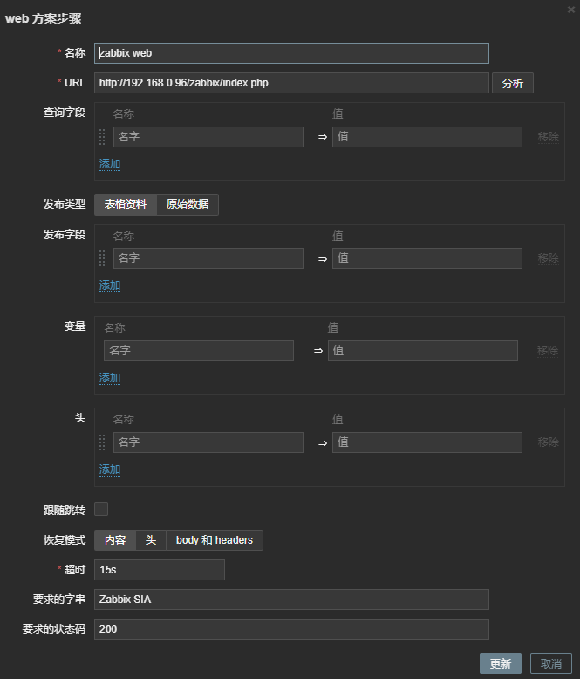Click 分析 button next to URL

click(x=512, y=83)
